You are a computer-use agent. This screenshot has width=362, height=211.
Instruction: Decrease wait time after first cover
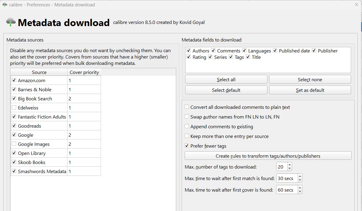[300, 192]
